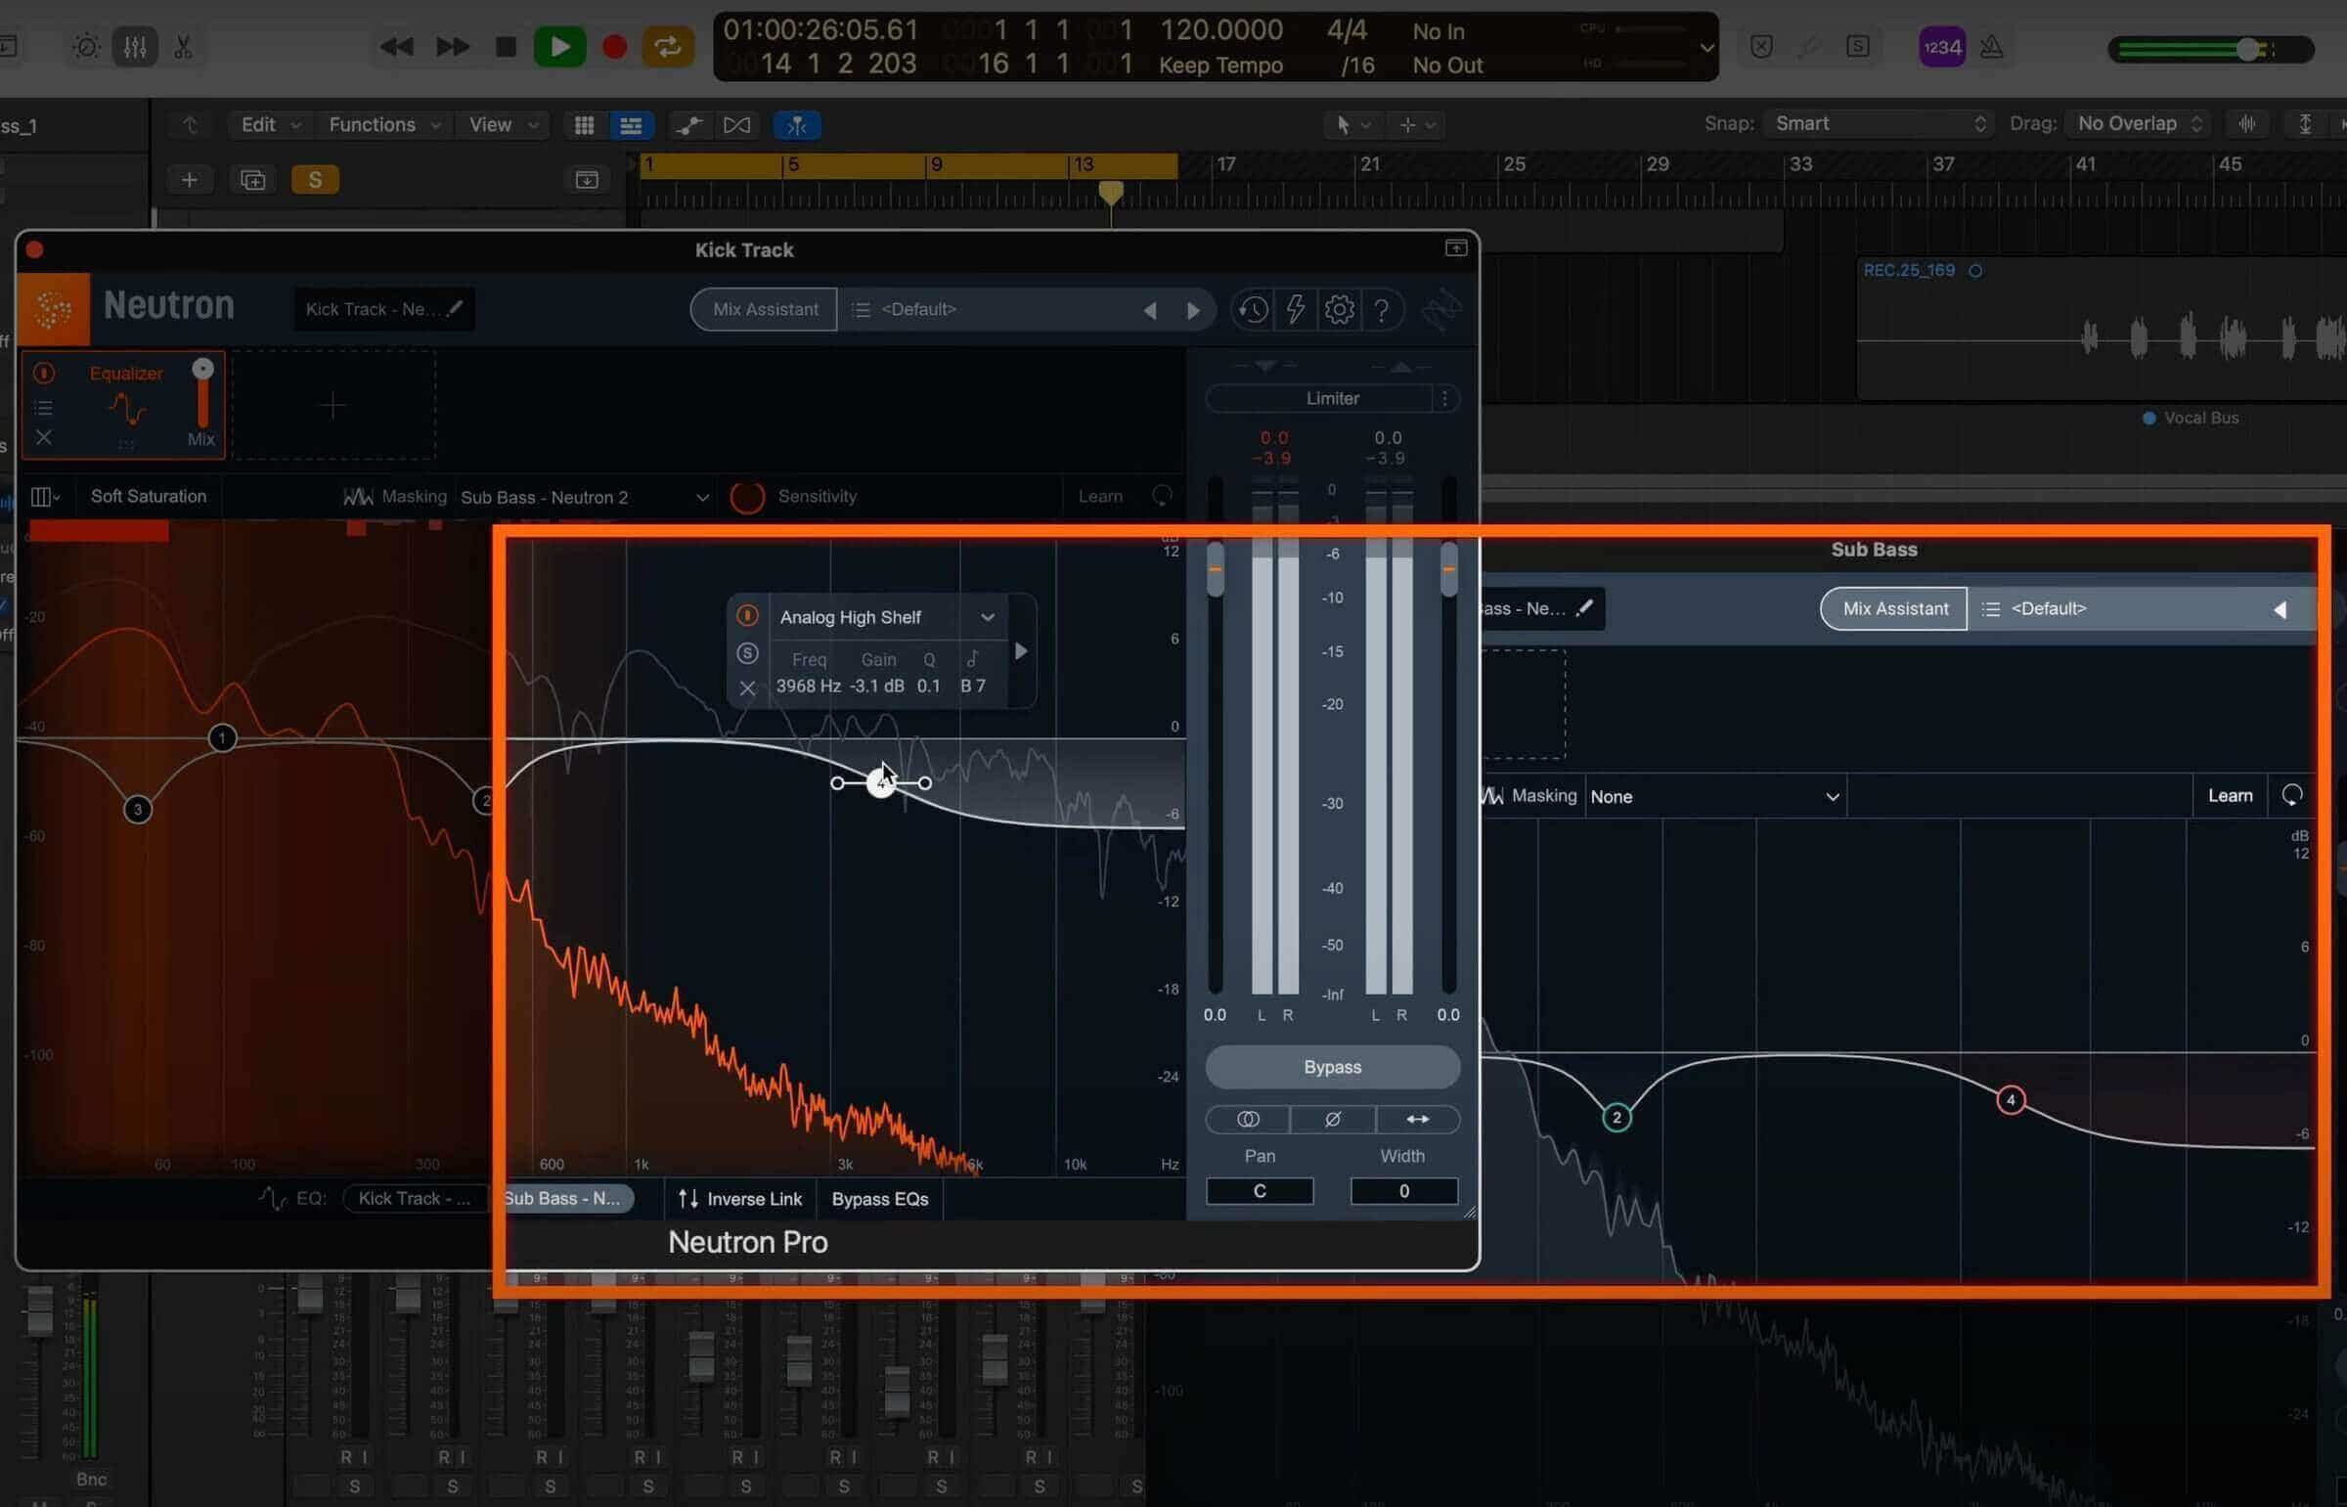Image resolution: width=2347 pixels, height=1507 pixels.
Task: Solo the selected EQ band with S icon
Action: (747, 652)
